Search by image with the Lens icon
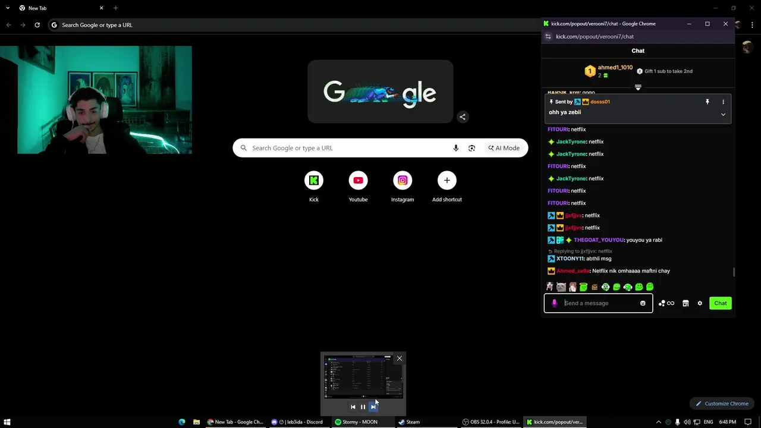 tap(471, 148)
